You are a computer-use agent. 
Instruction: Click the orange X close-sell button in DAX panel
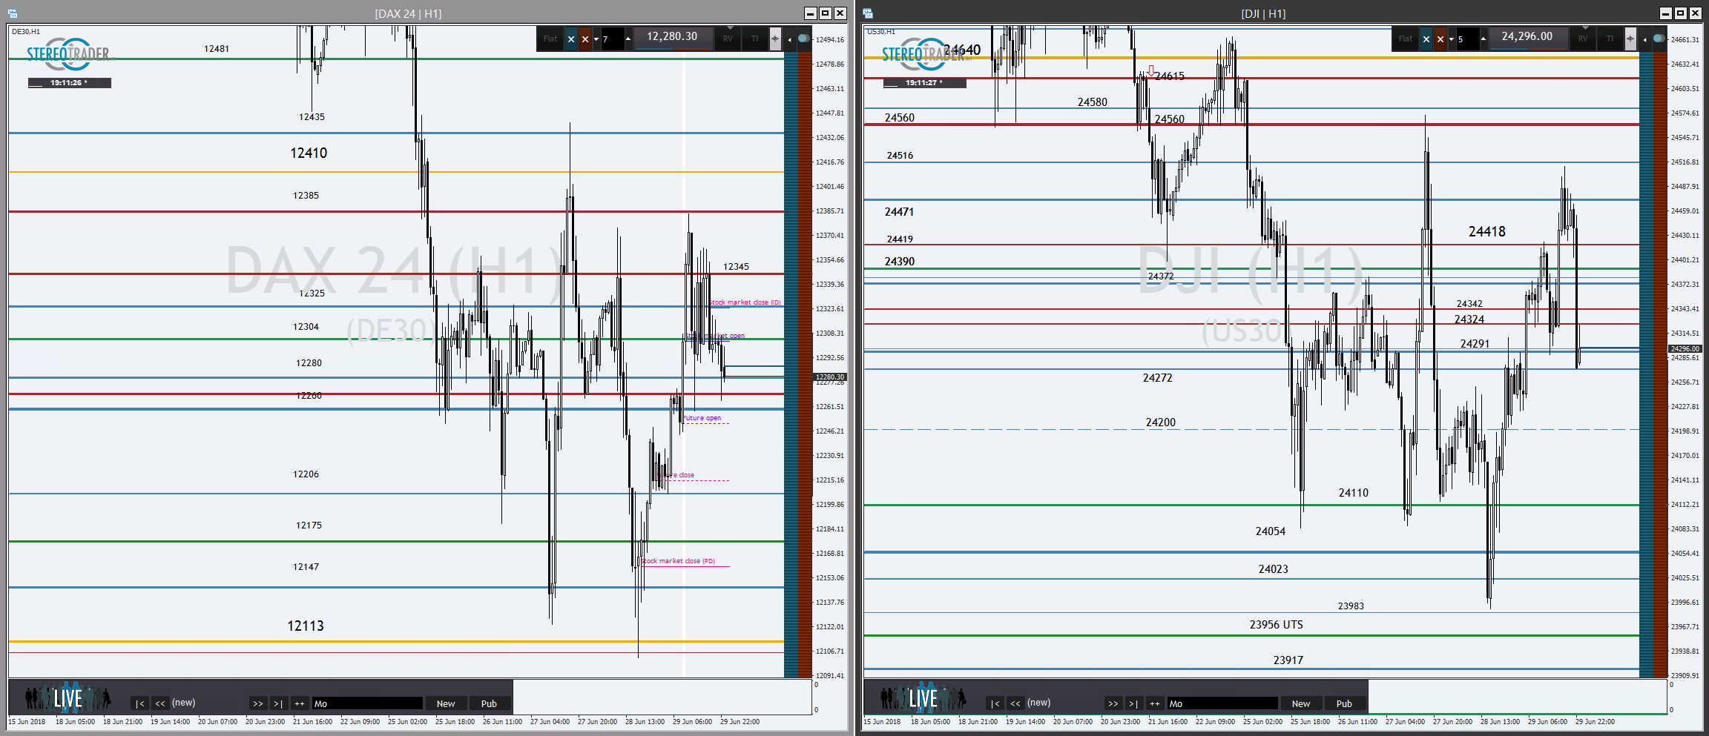(x=585, y=39)
